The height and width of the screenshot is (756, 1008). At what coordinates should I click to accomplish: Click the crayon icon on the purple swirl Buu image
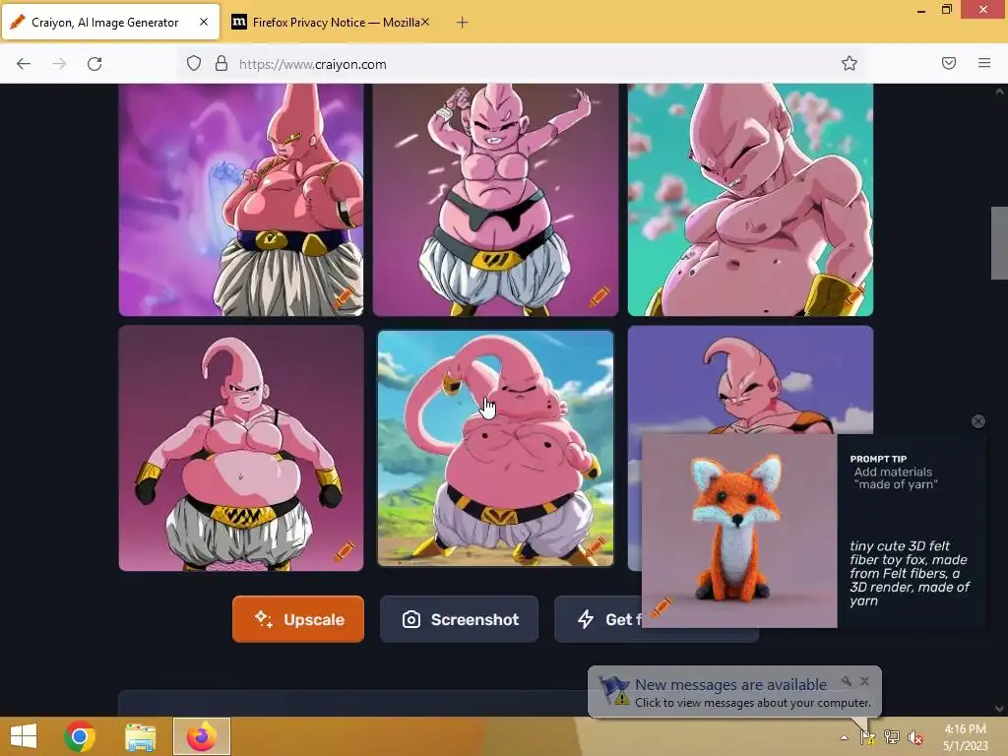pos(344,296)
